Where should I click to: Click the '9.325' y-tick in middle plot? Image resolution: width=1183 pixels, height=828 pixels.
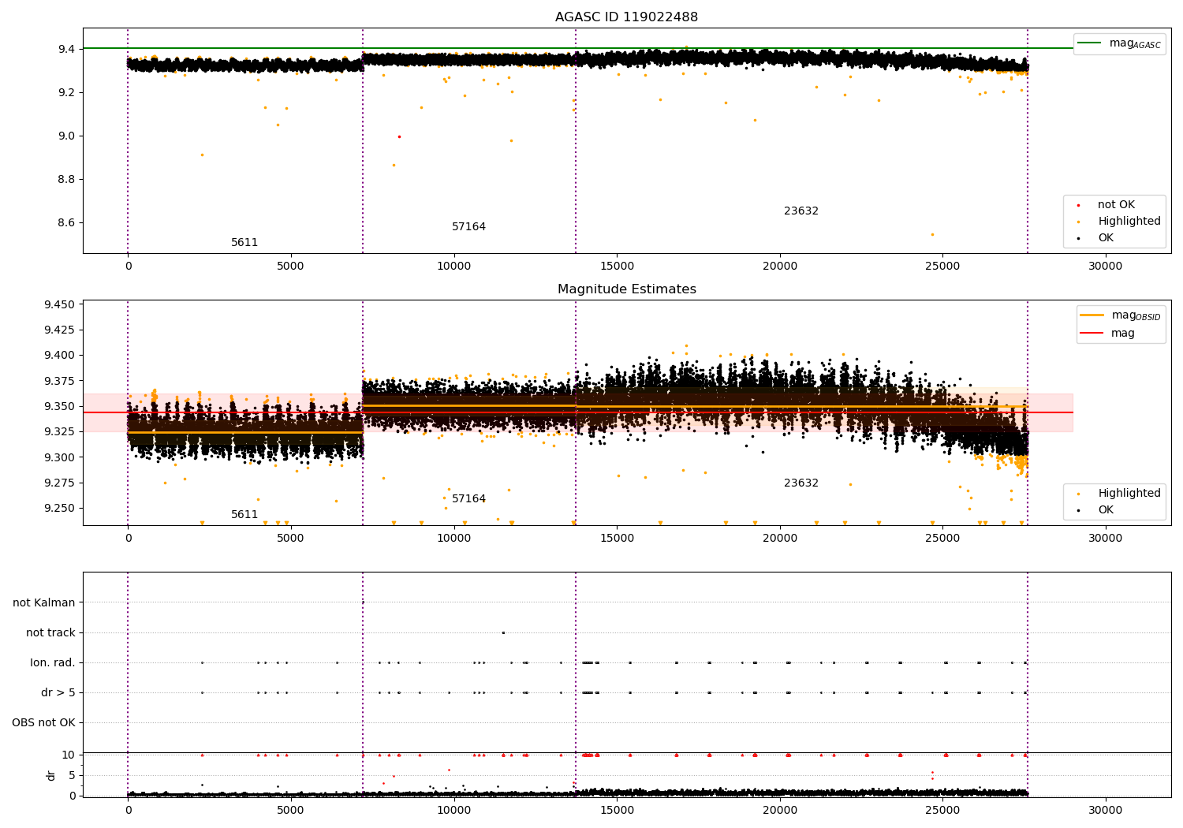60,432
